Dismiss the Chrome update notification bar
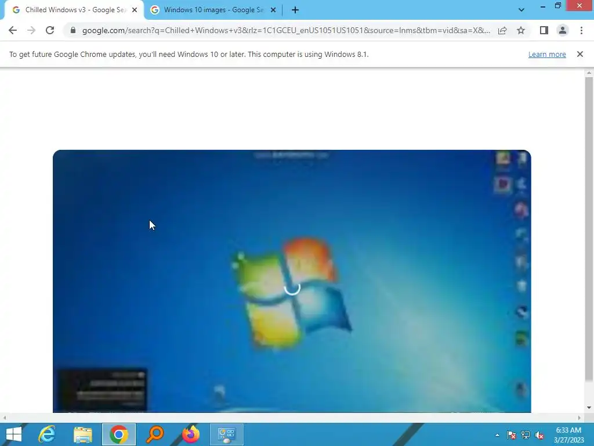This screenshot has width=594, height=446. pyautogui.click(x=580, y=54)
